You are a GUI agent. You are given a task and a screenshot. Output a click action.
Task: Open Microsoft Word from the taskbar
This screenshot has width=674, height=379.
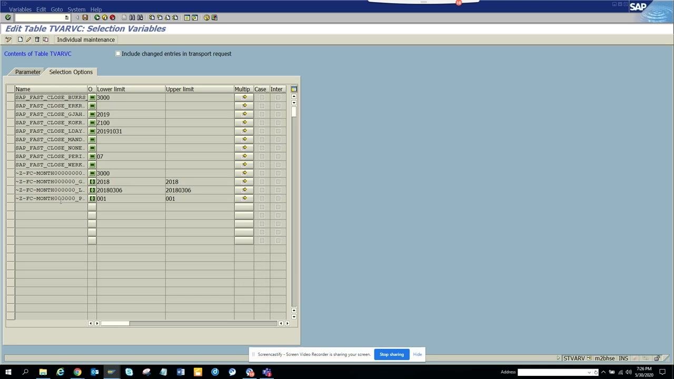point(181,372)
